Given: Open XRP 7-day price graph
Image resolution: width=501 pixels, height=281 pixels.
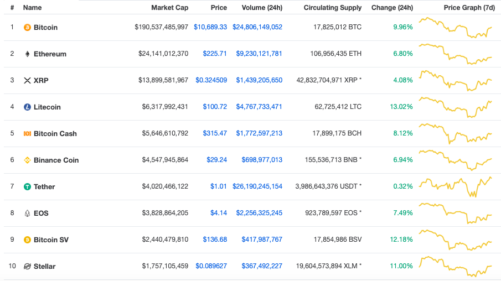Looking at the screenshot, I should click(x=455, y=80).
